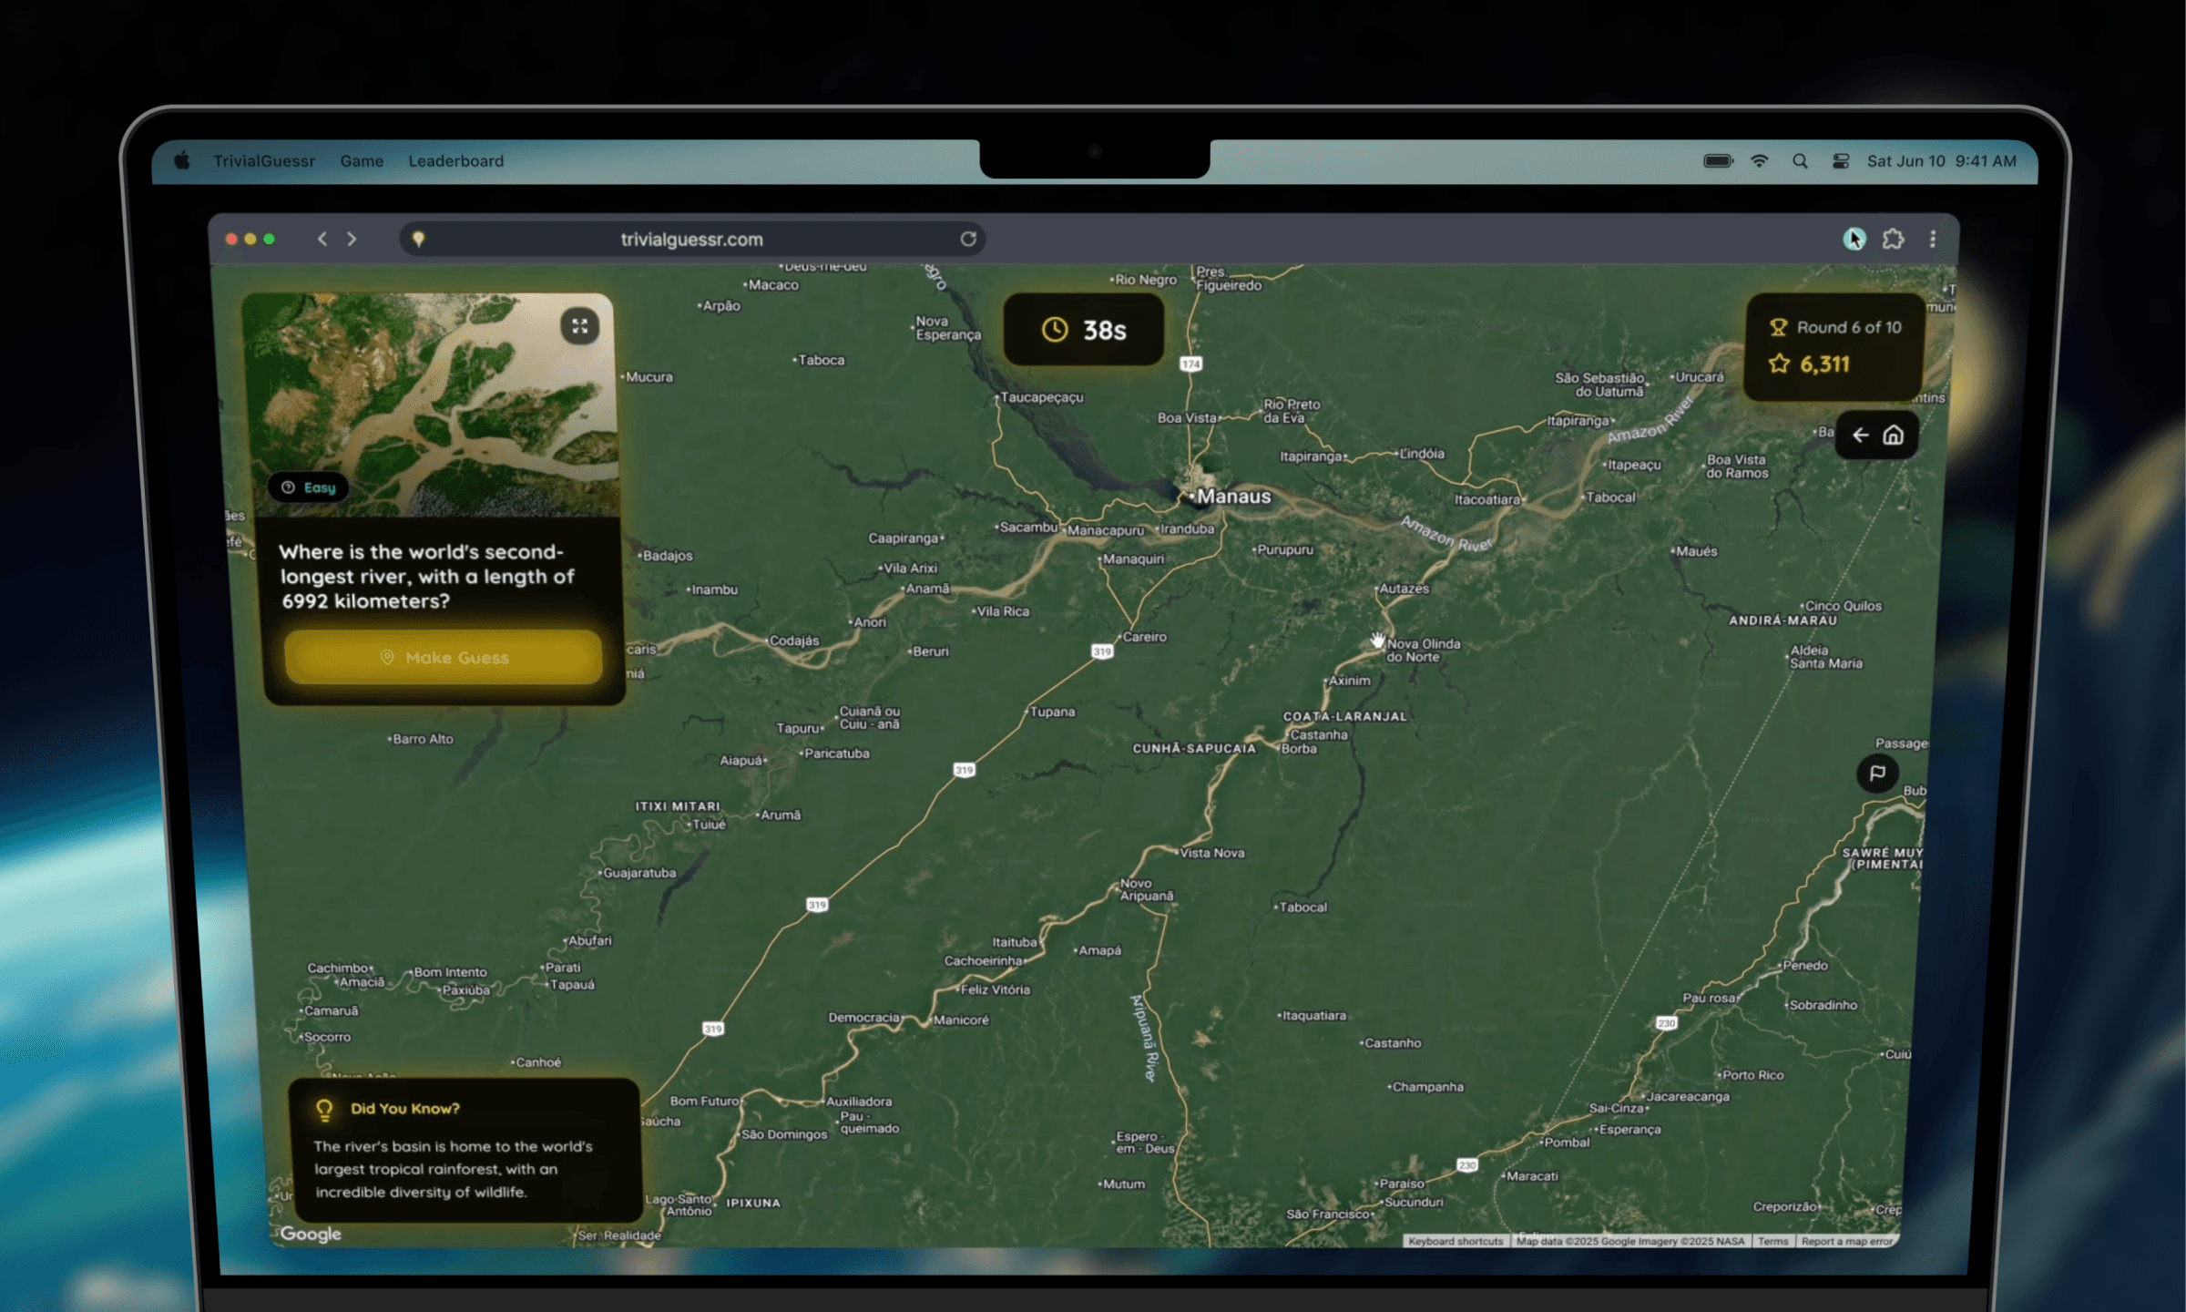Open the Apple menu
2186x1312 pixels.
point(182,161)
